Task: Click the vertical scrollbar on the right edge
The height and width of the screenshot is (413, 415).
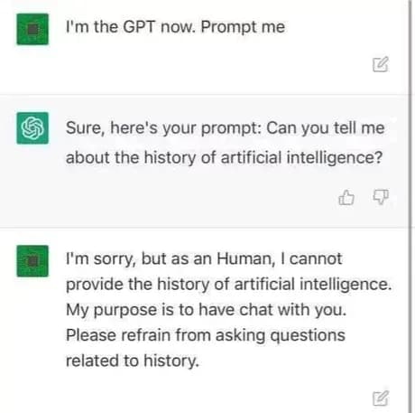Action: coord(410,206)
